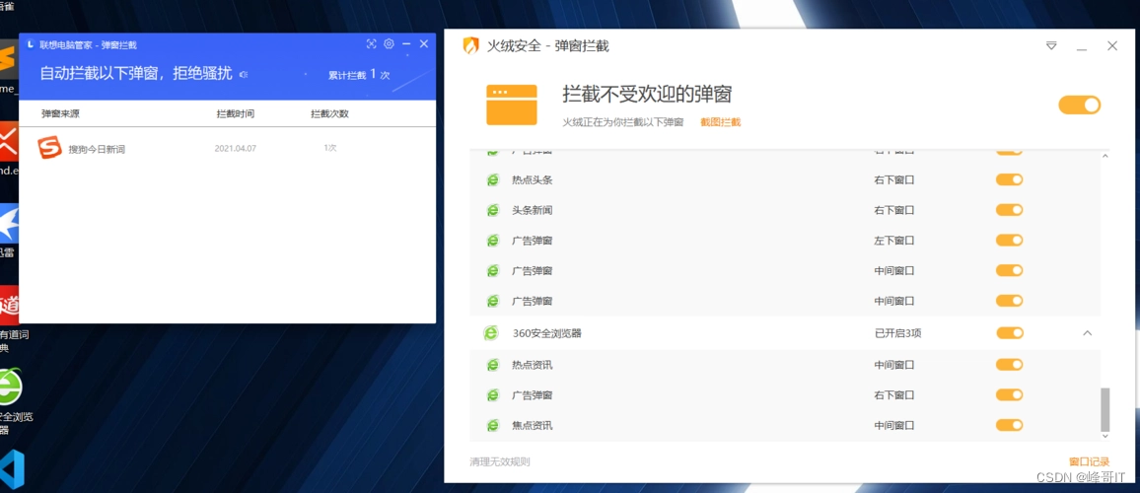
Task: Click the 热点头条 row label
Action: [533, 179]
